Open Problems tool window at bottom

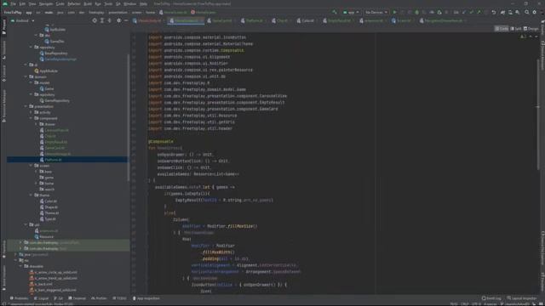[x=19, y=298]
